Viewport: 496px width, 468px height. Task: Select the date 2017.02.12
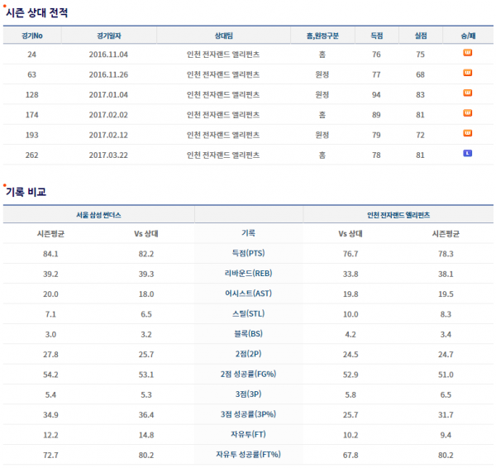(108, 135)
